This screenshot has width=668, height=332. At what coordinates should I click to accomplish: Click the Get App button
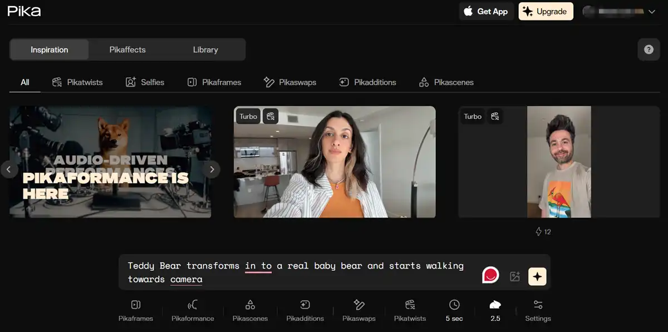[486, 11]
